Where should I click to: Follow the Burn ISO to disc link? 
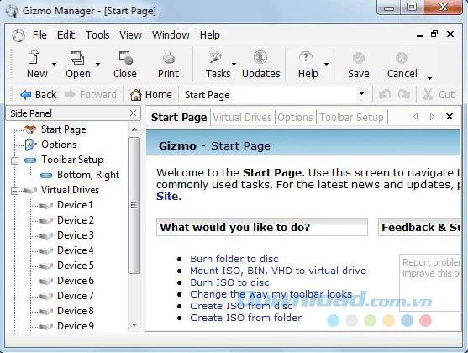coord(229,282)
